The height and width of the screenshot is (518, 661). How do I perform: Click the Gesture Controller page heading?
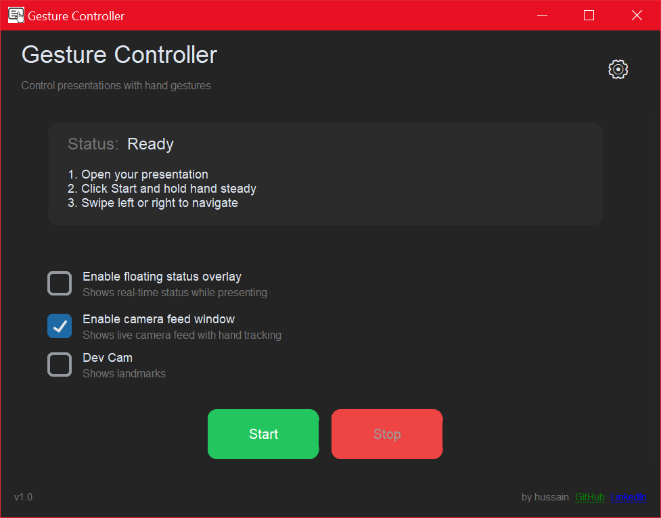[x=119, y=55]
